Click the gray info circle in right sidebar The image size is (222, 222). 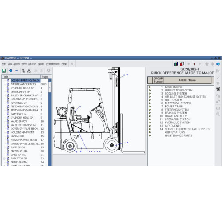point(218,108)
